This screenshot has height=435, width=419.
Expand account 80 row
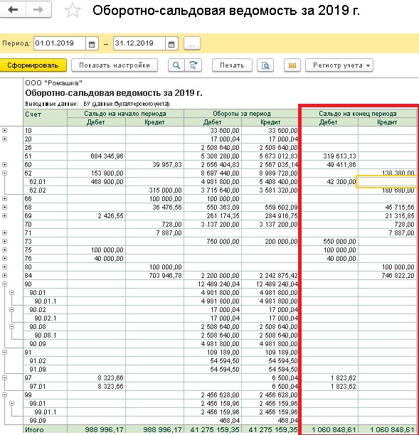[4, 267]
